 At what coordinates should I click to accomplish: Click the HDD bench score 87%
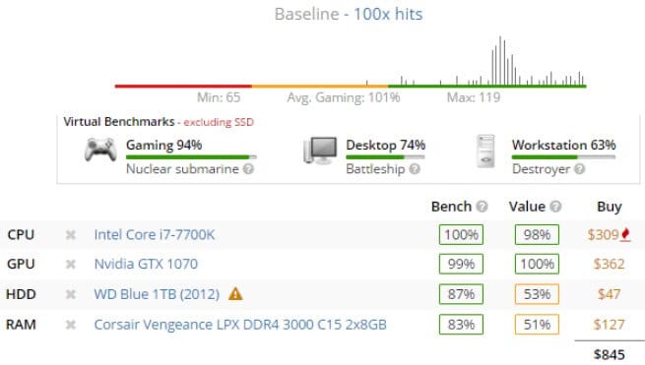click(x=461, y=294)
